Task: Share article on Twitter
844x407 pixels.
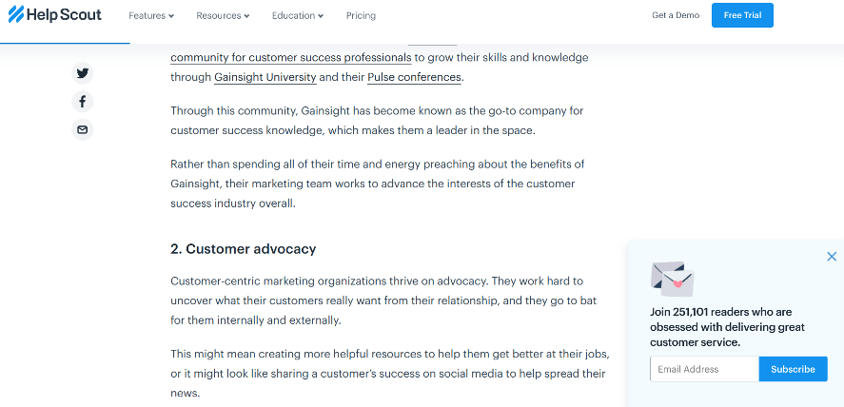Action: point(83,73)
